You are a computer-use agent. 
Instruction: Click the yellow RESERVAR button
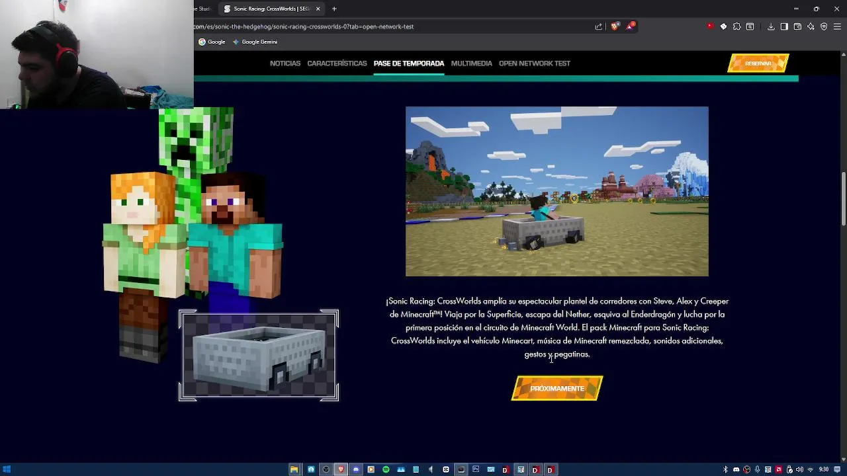[758, 63]
